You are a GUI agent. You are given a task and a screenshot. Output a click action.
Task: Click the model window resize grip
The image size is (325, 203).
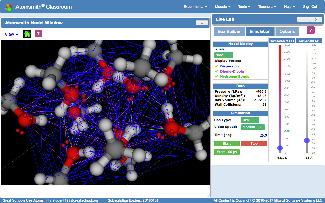[208, 195]
